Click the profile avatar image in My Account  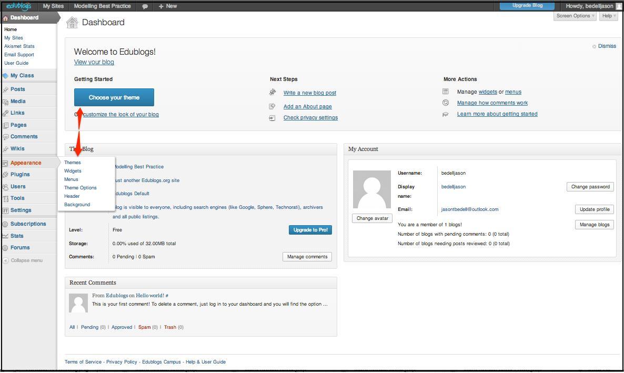click(x=372, y=189)
